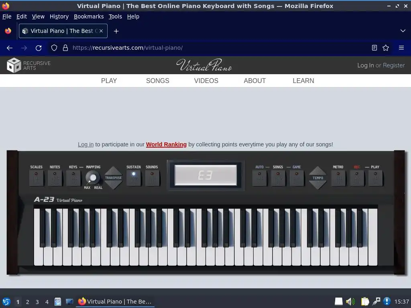The height and width of the screenshot is (308, 411).
Task: Toggle the SUSTAIN button
Action: point(134,178)
